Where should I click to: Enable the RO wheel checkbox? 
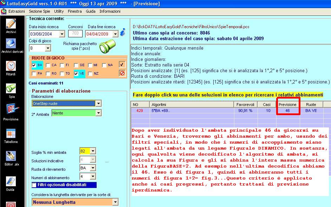pos(48,74)
